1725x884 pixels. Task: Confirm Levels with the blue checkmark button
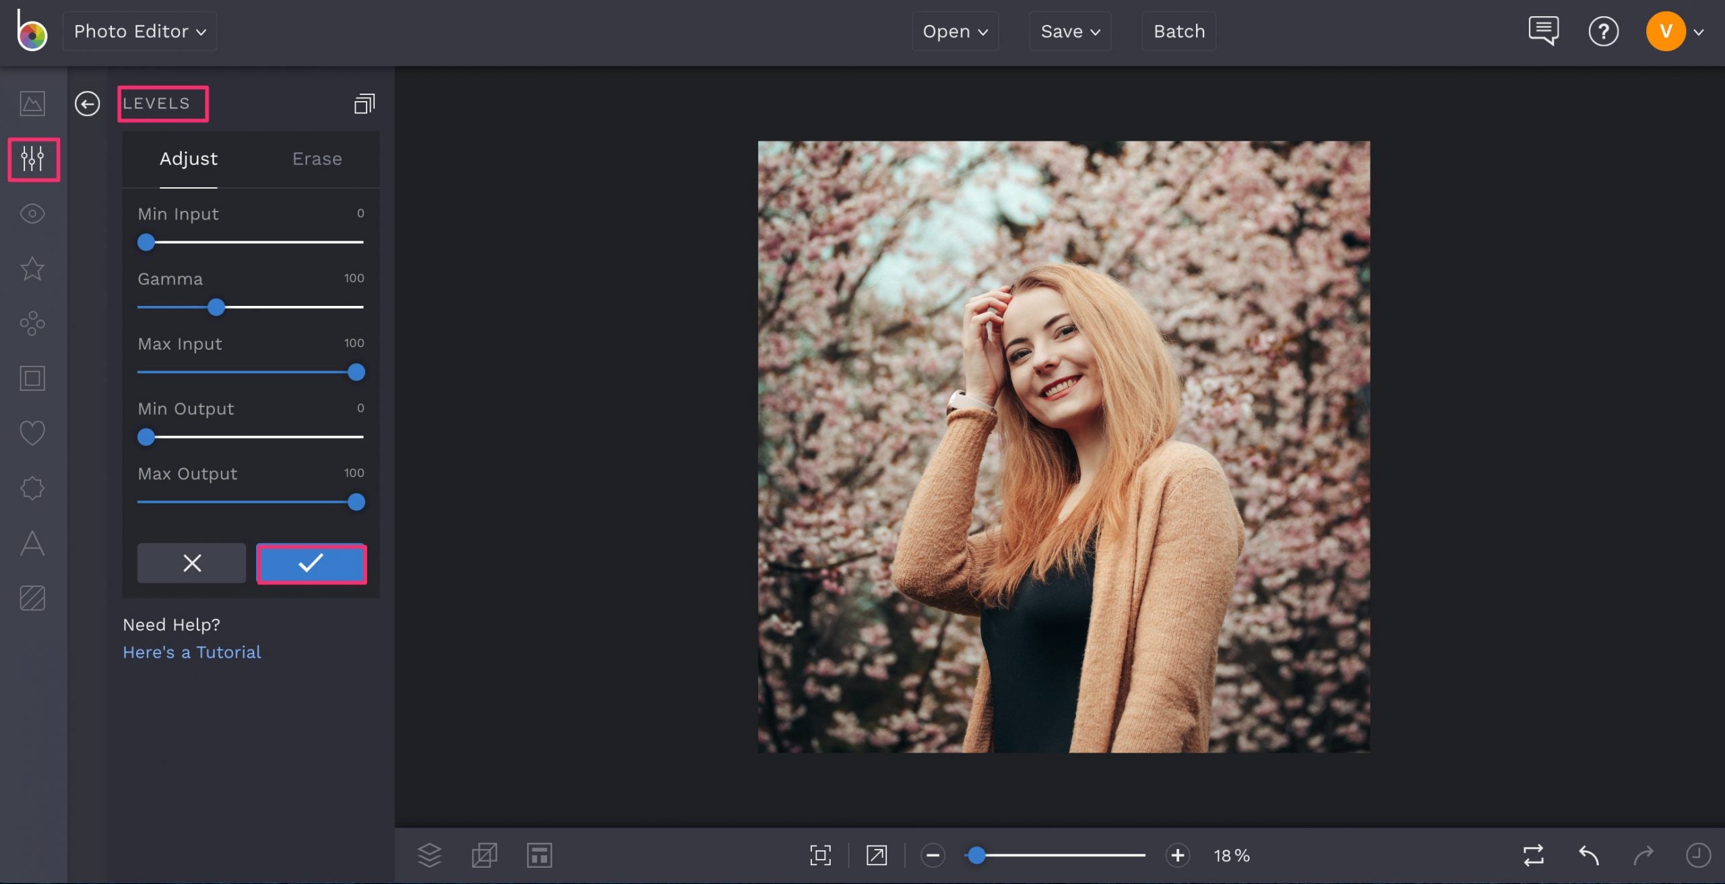(311, 563)
